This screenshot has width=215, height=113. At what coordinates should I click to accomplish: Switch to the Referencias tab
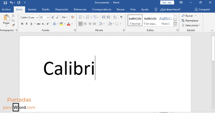[x=80, y=9]
